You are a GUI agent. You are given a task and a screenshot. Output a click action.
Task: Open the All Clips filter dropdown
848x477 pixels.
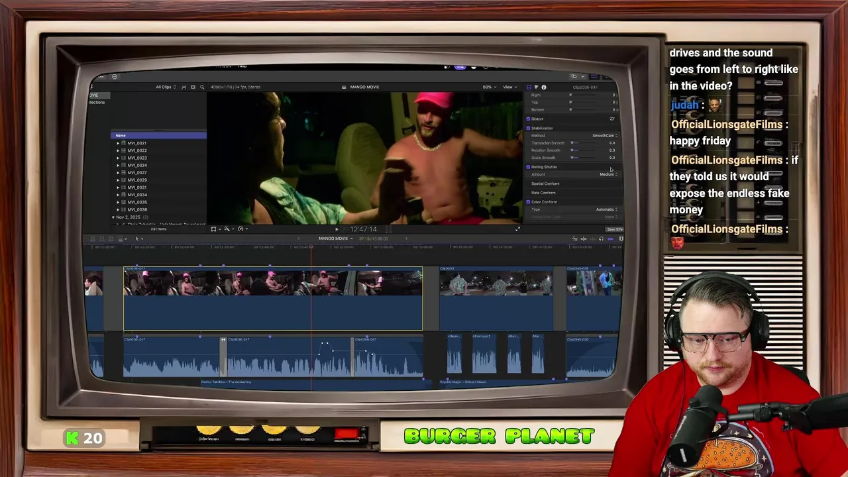point(166,87)
